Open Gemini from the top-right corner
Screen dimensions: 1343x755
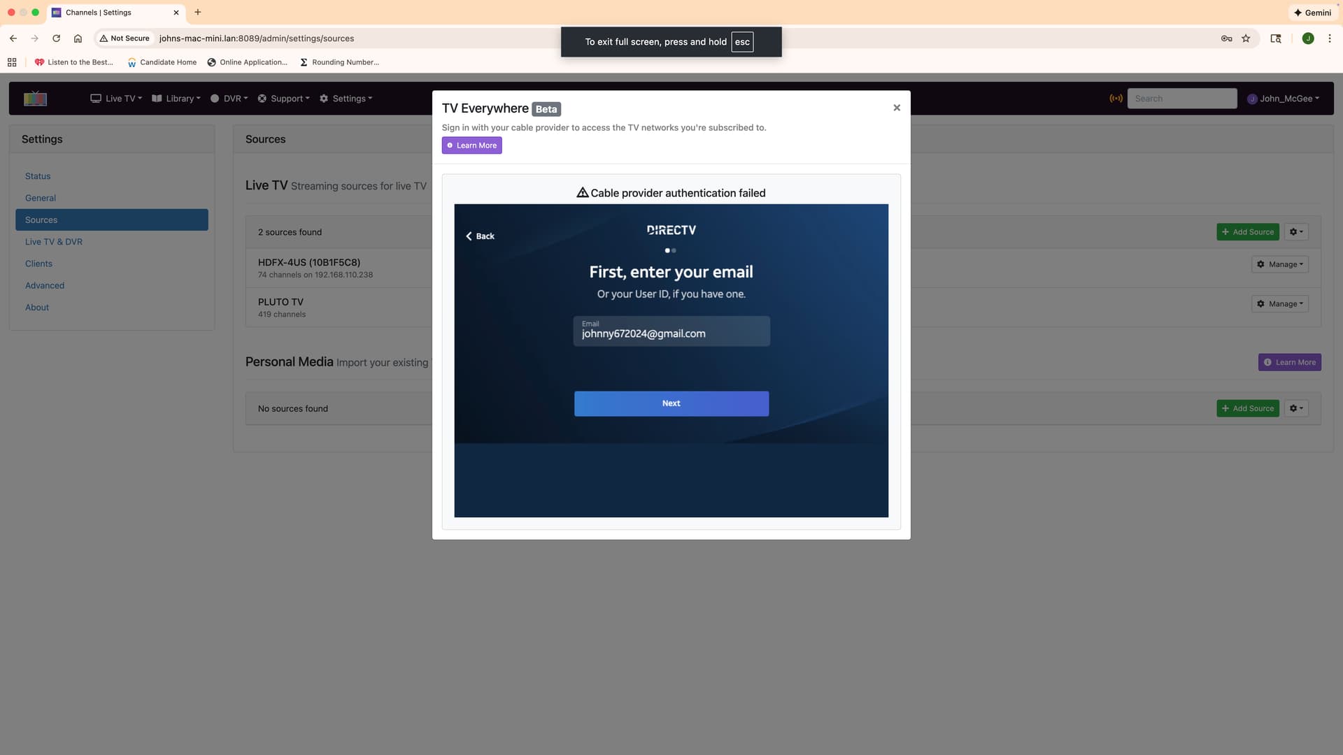[1312, 13]
